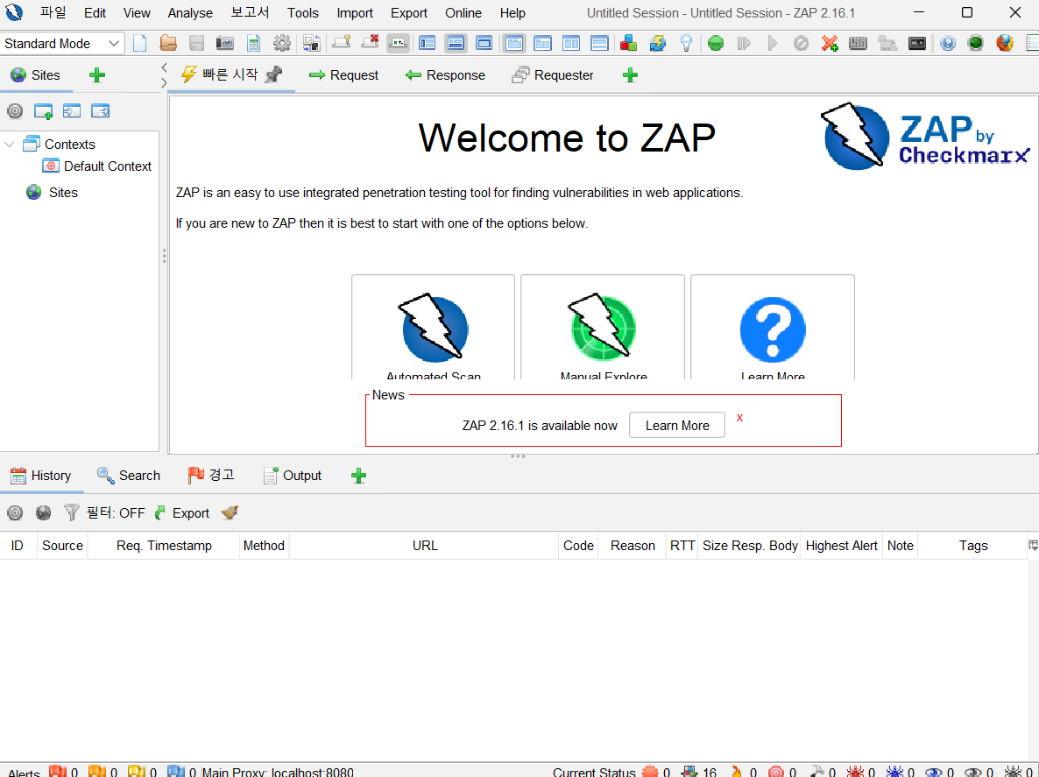The height and width of the screenshot is (777, 1039).
Task: Open the Manage Add-ons colored blocks icon
Action: [x=628, y=43]
